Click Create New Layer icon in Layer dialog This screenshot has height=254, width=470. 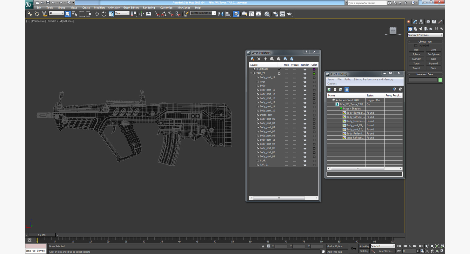tap(252, 59)
